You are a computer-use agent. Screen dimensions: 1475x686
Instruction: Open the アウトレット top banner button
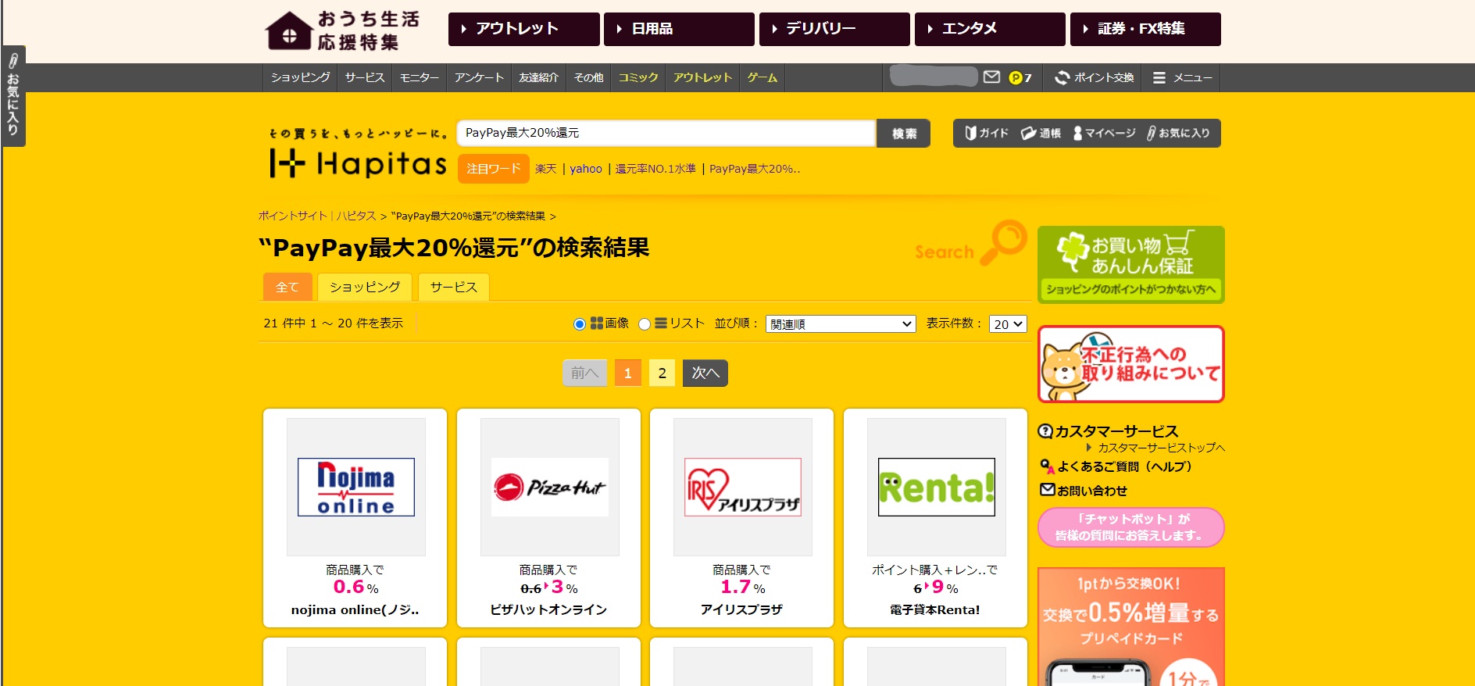(x=524, y=29)
